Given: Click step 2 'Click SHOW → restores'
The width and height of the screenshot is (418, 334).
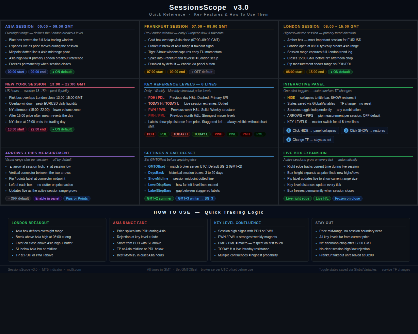Looking at the screenshot, I should point(364,130).
